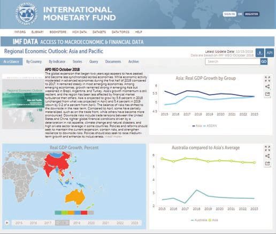
Task: Switch to the By Country tab
Action: [34, 61]
